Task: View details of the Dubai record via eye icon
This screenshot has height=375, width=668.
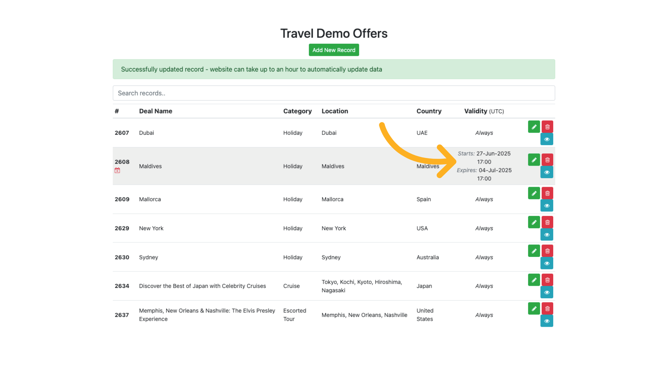Action: click(x=547, y=139)
